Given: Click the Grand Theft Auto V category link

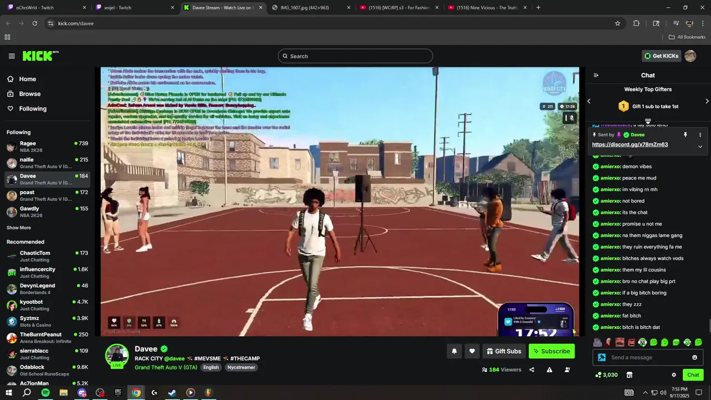Looking at the screenshot, I should point(166,367).
